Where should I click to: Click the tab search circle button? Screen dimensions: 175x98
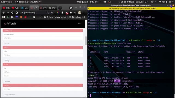click(x=71, y=8)
